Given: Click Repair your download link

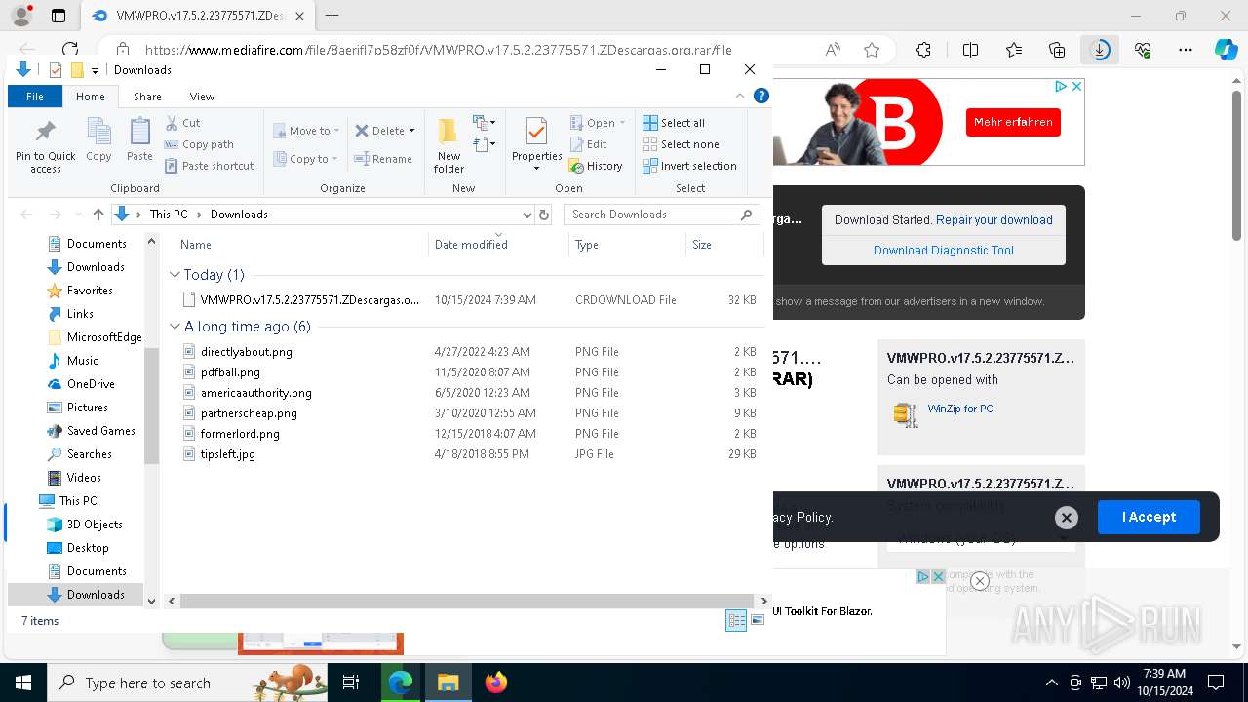Looking at the screenshot, I should [994, 220].
